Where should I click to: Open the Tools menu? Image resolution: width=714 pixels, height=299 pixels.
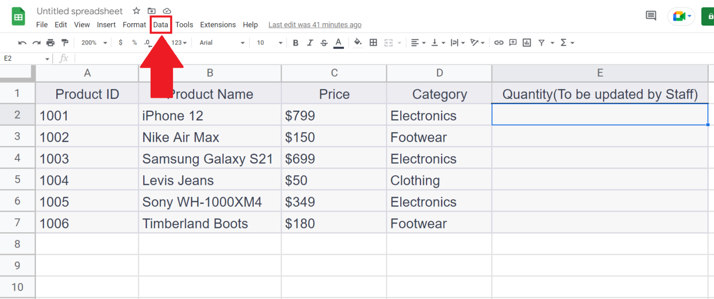pyautogui.click(x=184, y=25)
